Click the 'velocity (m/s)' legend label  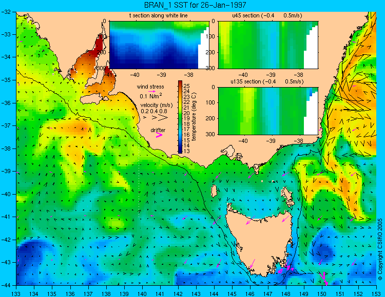pyautogui.click(x=157, y=105)
